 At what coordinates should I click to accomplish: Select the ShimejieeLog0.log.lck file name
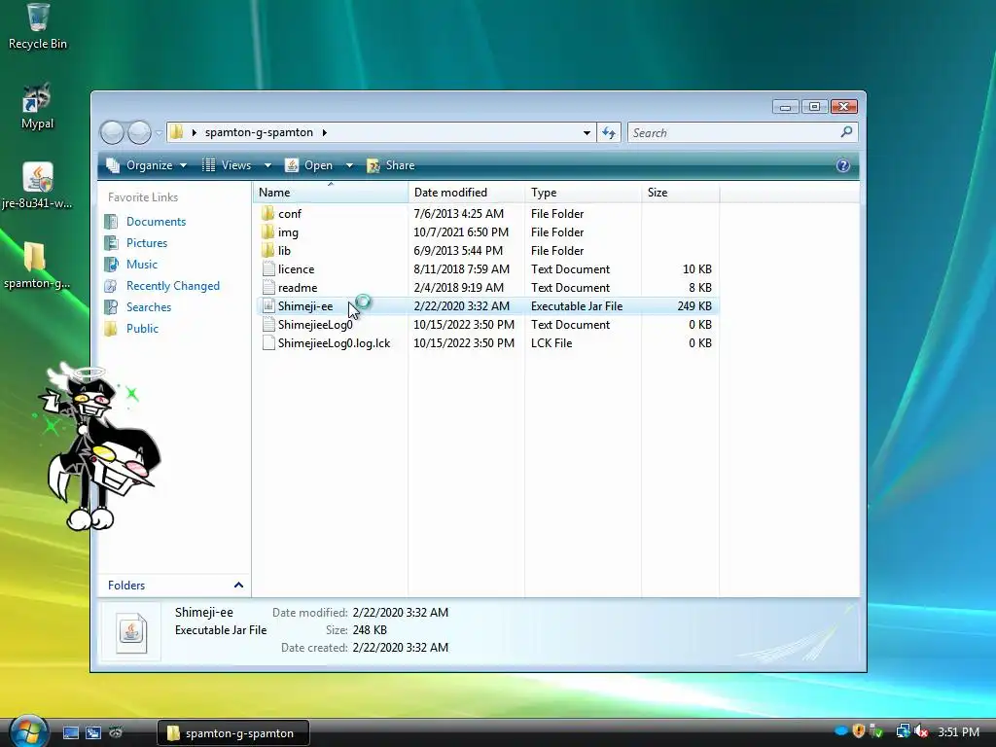click(334, 343)
